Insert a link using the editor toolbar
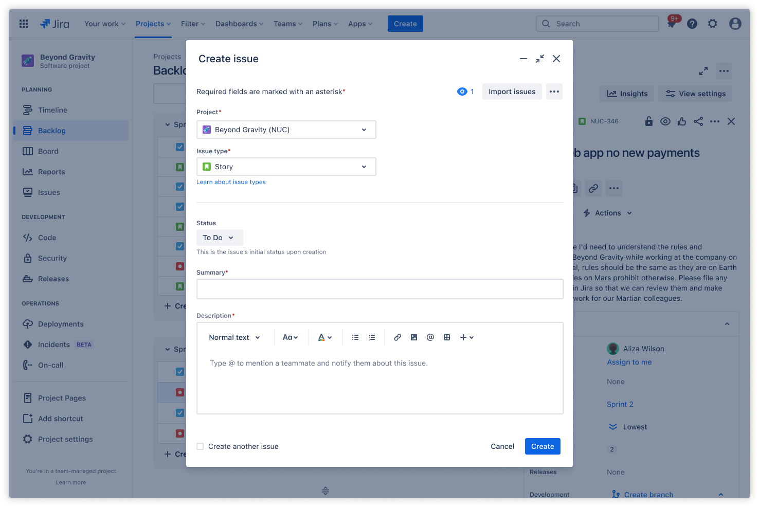Screen dimensions: 759x507 pos(397,337)
